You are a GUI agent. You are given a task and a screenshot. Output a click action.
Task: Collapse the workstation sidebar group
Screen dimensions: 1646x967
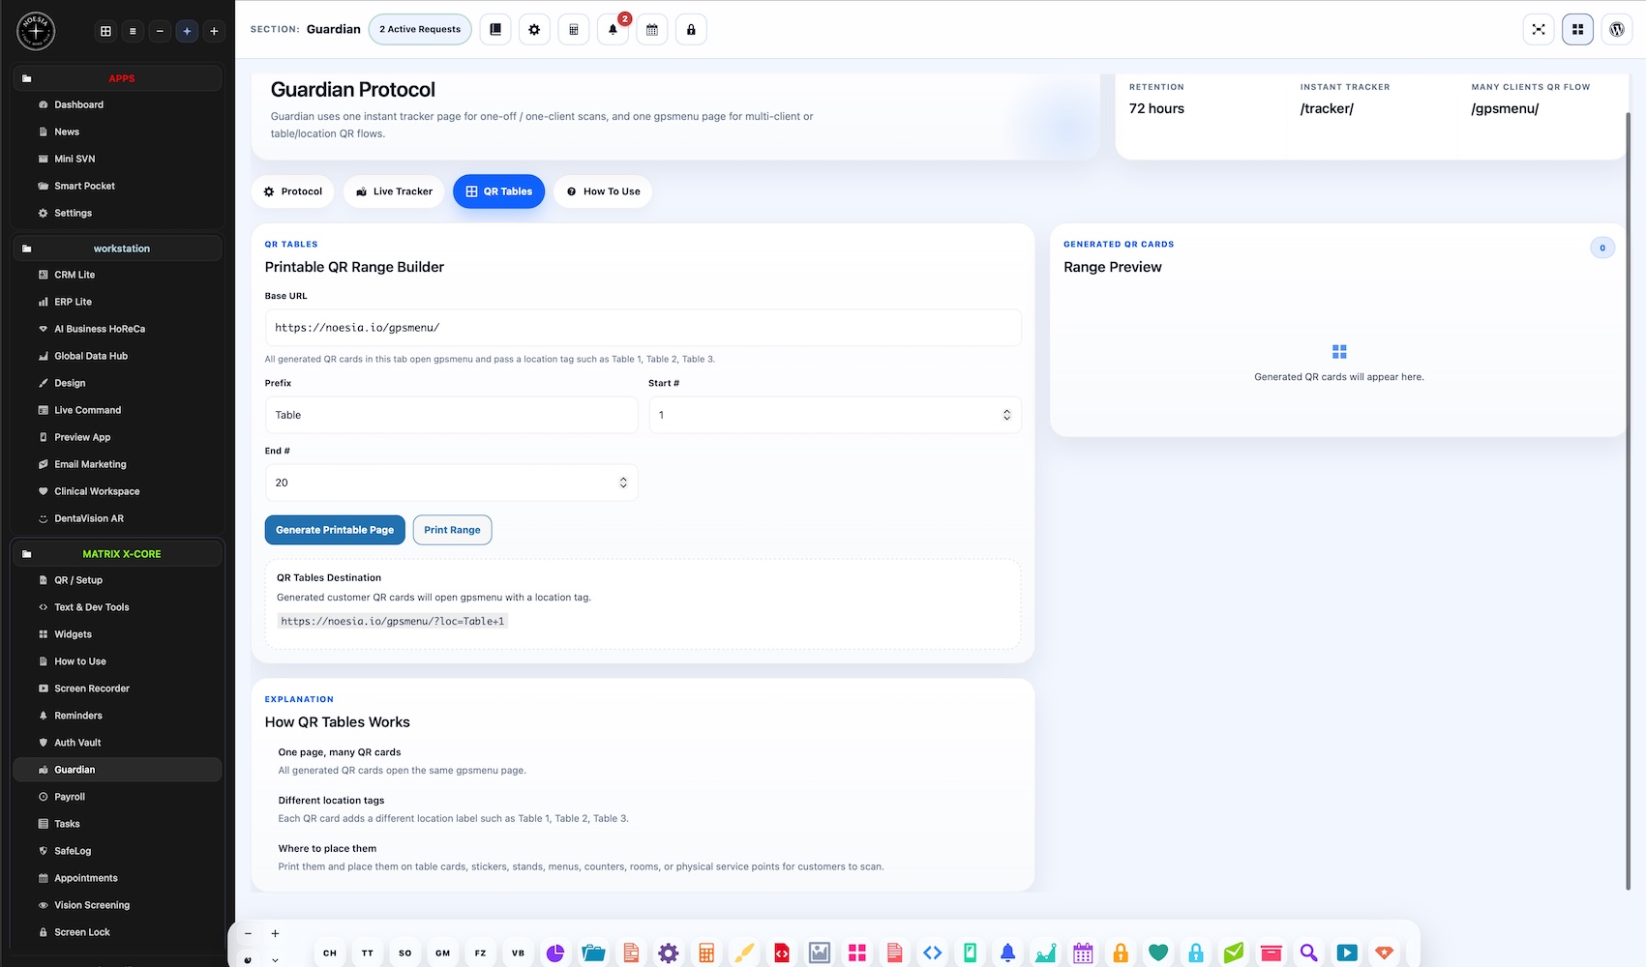click(117, 249)
